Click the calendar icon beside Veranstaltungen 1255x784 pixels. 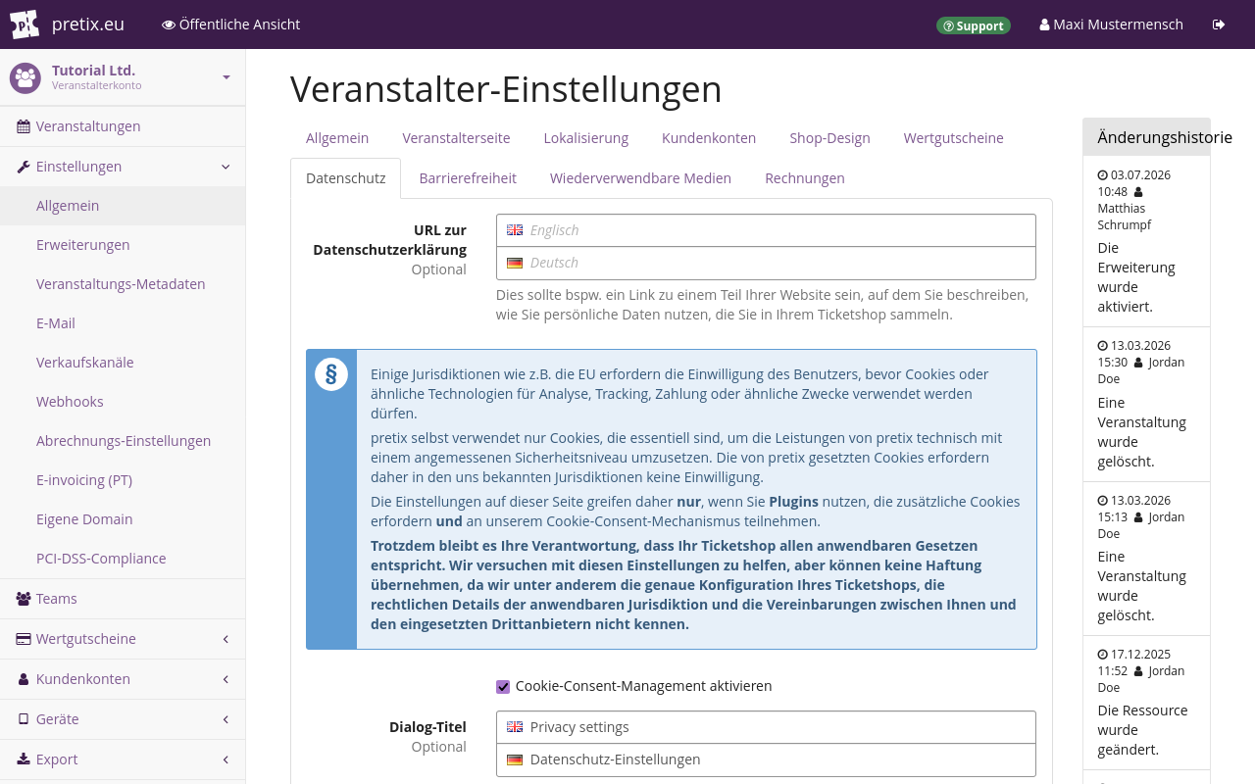pyautogui.click(x=24, y=126)
